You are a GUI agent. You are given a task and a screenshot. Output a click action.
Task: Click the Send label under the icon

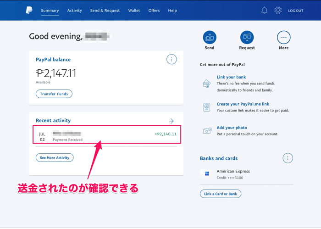coord(210,48)
